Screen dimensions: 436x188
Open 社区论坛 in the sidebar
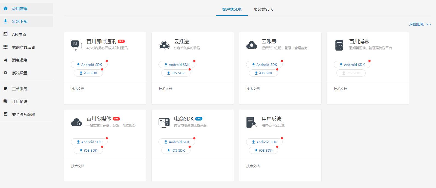tap(27, 101)
